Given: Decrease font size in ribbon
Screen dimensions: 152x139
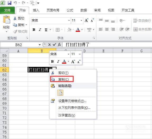Looking at the screenshot, I should point(92,20).
